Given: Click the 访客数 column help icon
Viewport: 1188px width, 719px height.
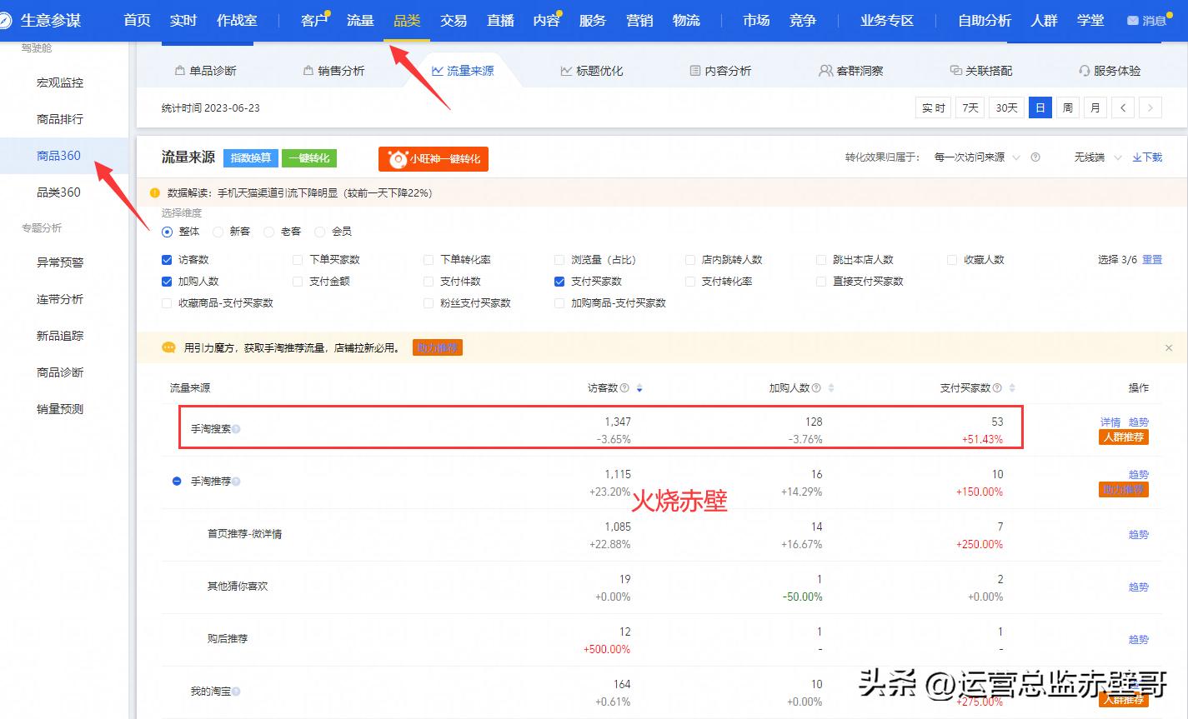Looking at the screenshot, I should (x=624, y=388).
